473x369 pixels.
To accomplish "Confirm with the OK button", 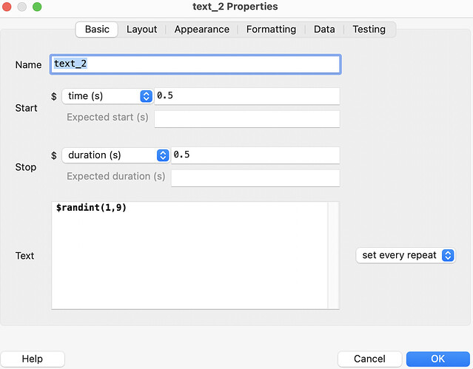I will coord(437,359).
